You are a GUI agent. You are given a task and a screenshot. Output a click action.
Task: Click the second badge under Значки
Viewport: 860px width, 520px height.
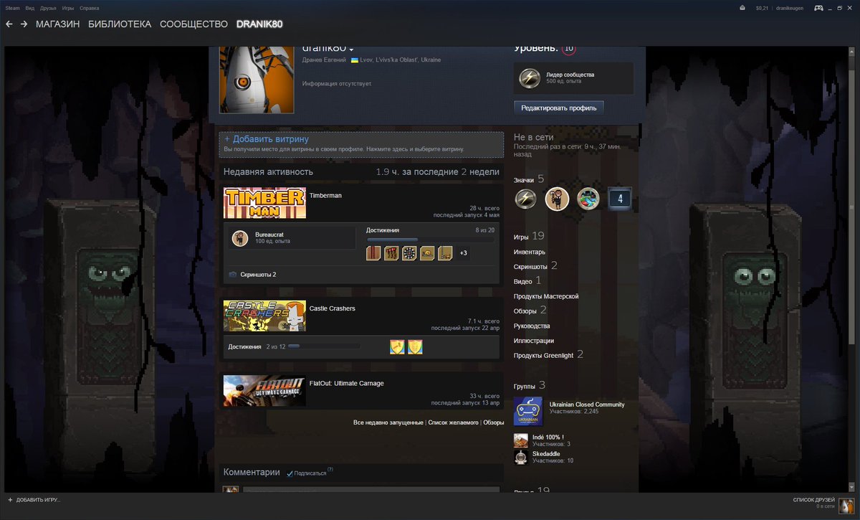(x=557, y=199)
